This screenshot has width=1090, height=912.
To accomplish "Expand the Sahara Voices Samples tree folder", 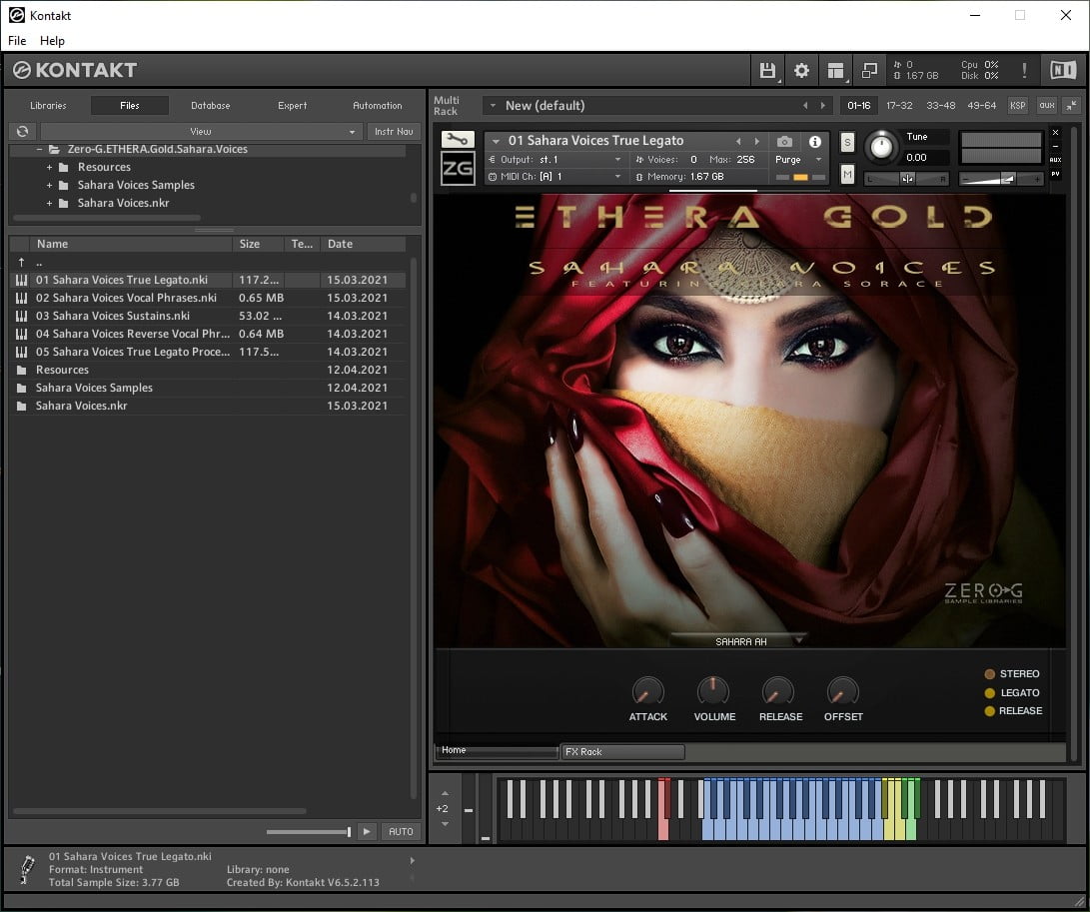I will click(x=49, y=185).
